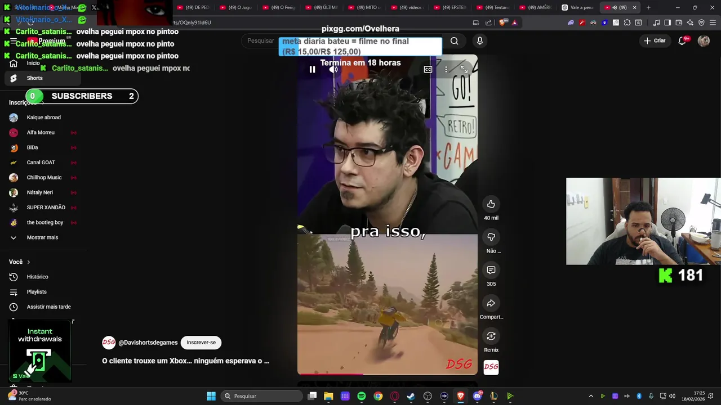721x405 pixels.
Task: Open the bootleg boy channel
Action: 44,223
